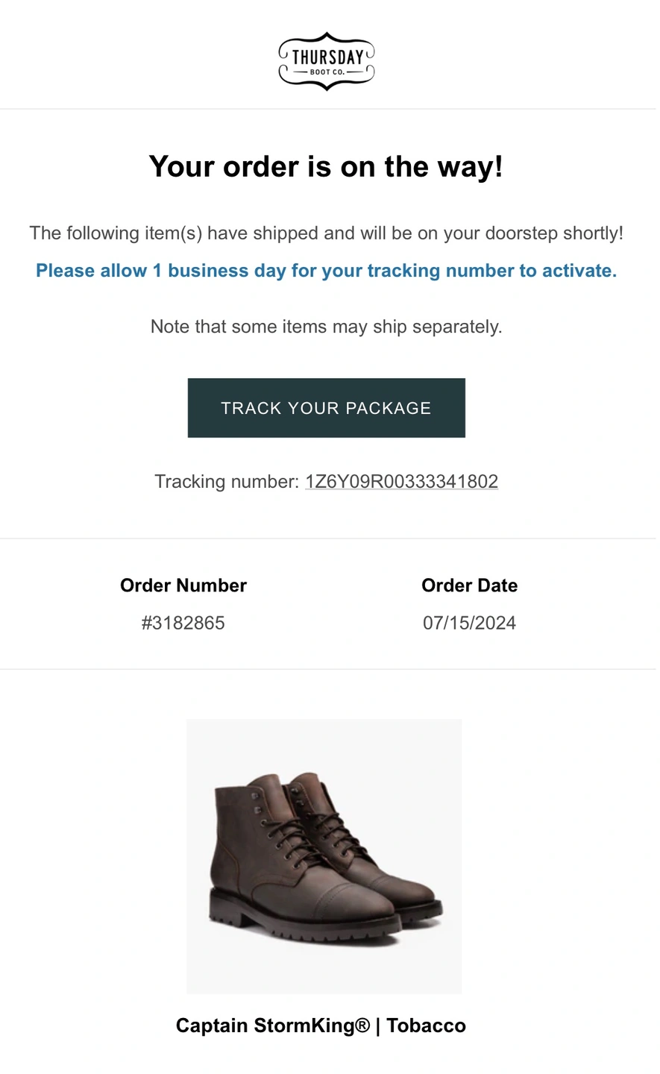Click the Captain StormKing boot product image
Screen dimensions: 660x1074
[324, 856]
